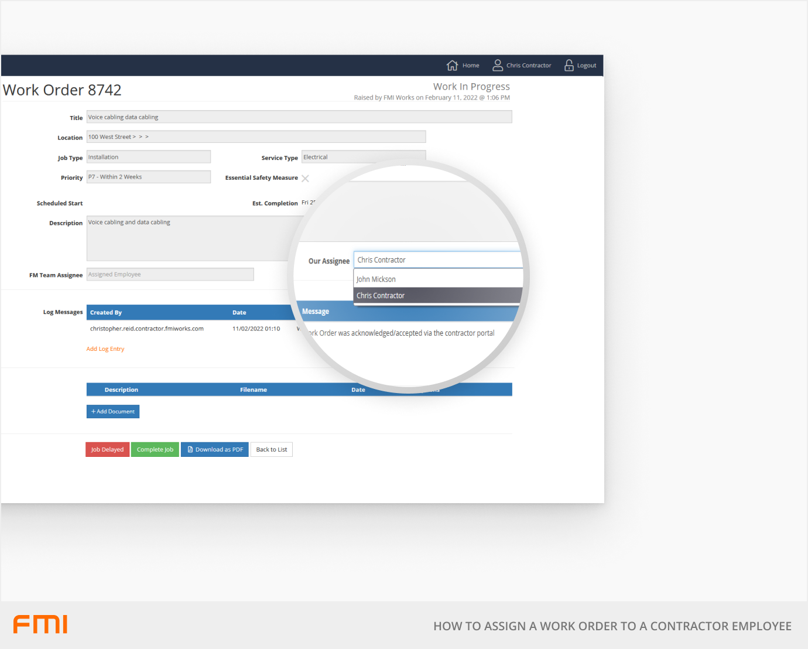Image resolution: width=808 pixels, height=649 pixels.
Task: Click the Home house icon
Action: 452,65
